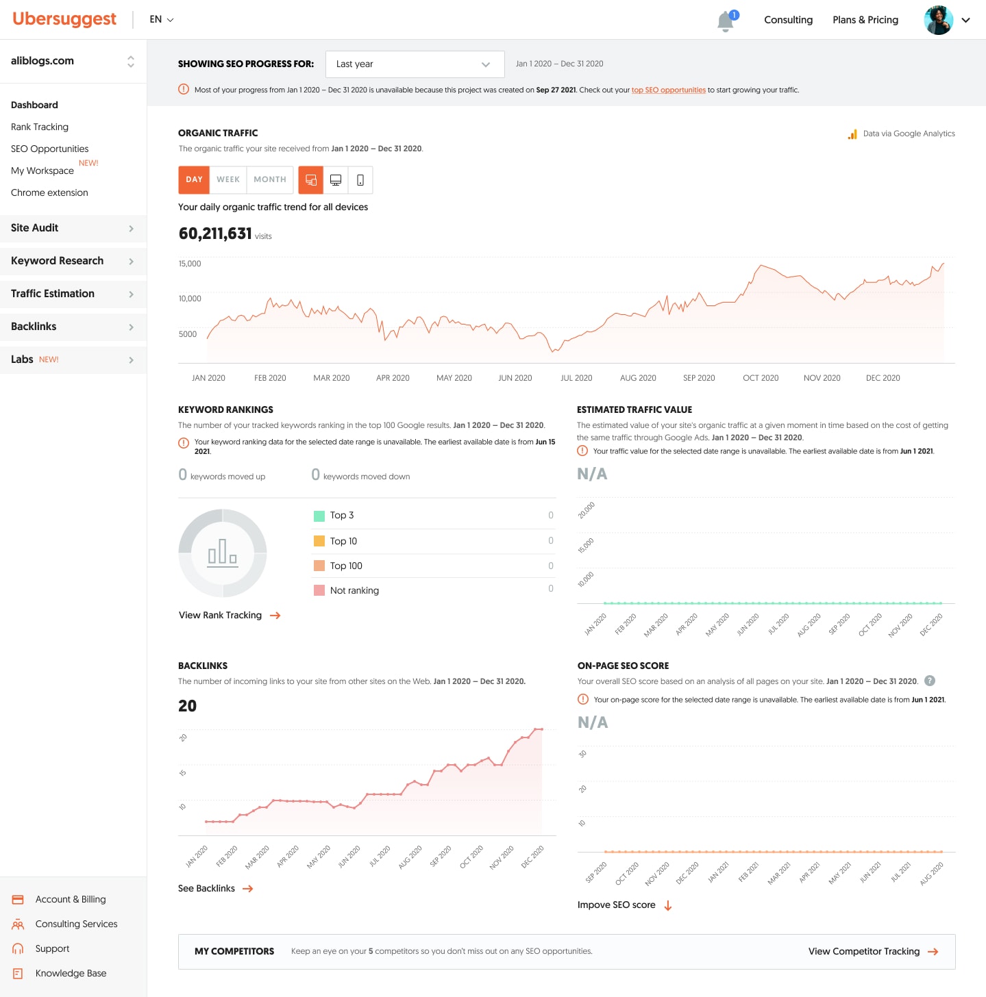
Task: Click the organic traffic line chart
Action: pyautogui.click(x=567, y=312)
